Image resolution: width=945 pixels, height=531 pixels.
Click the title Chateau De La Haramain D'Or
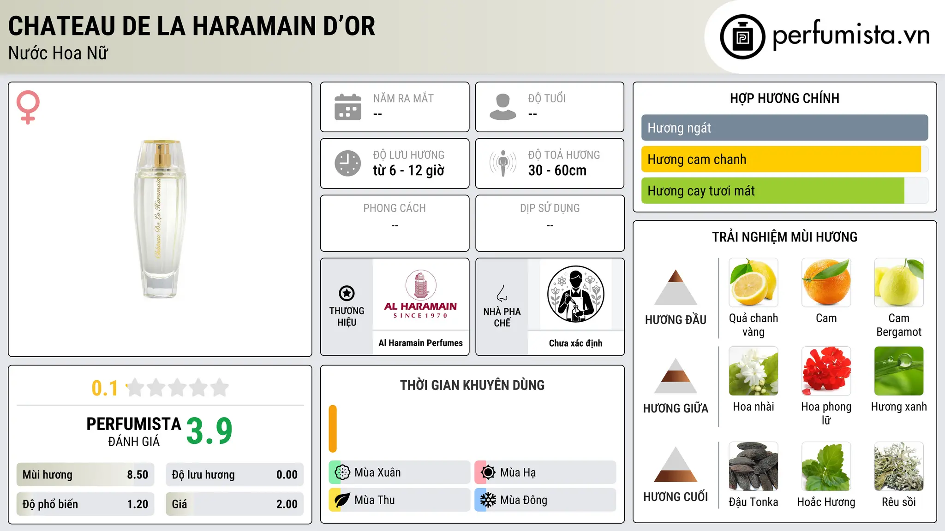(192, 26)
